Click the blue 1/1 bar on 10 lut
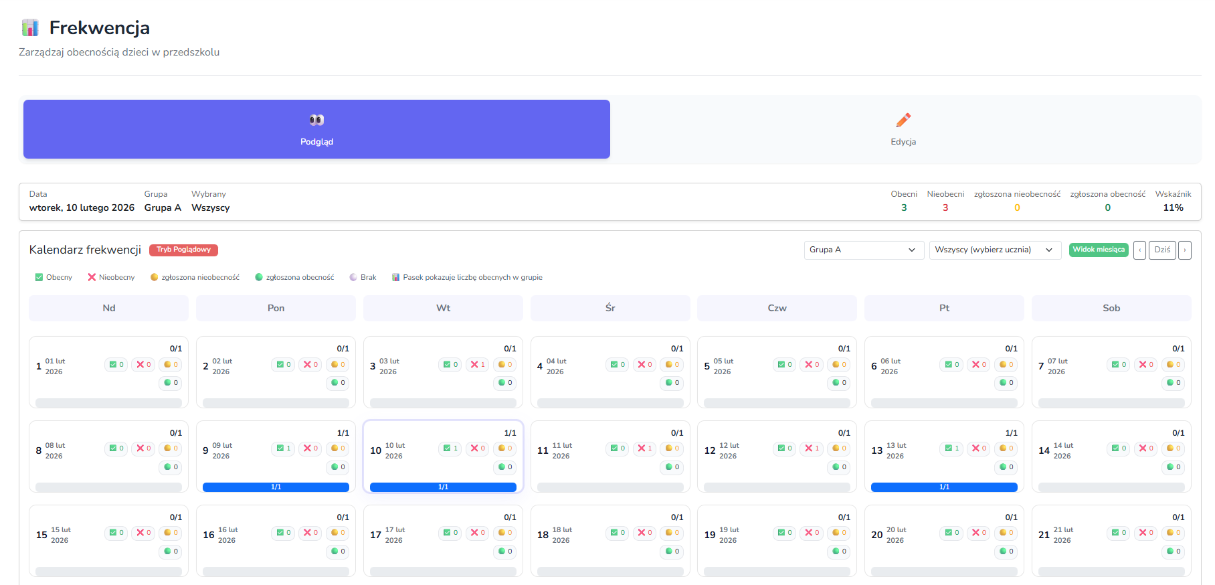 click(443, 487)
